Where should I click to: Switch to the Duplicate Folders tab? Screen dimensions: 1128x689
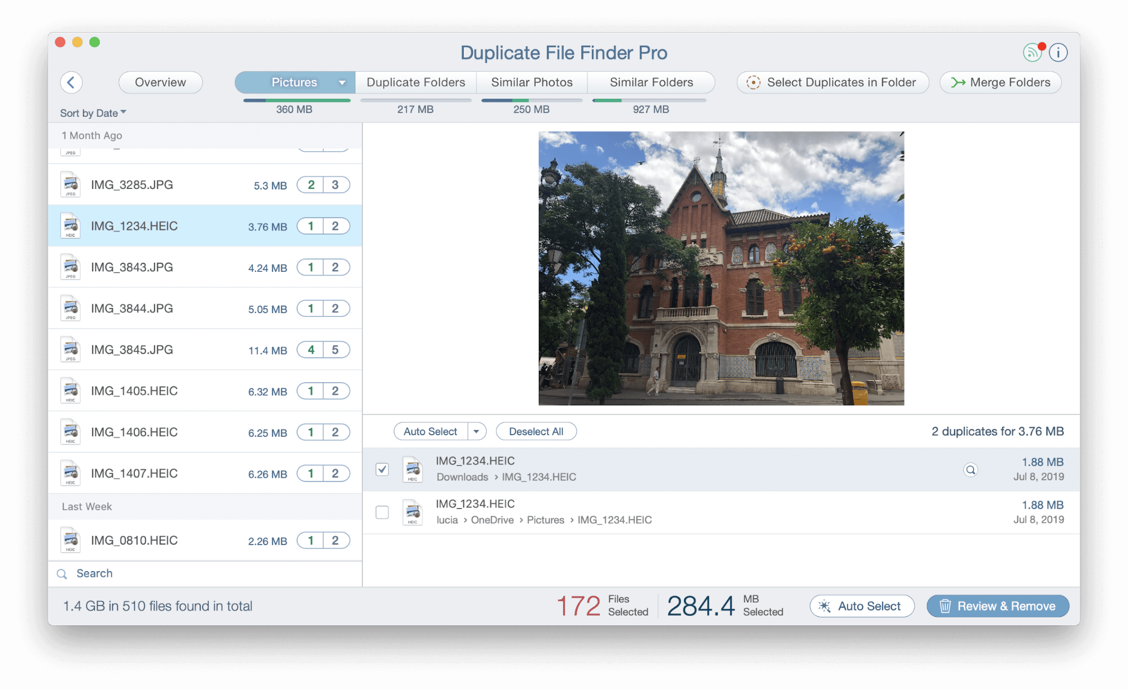tap(416, 81)
